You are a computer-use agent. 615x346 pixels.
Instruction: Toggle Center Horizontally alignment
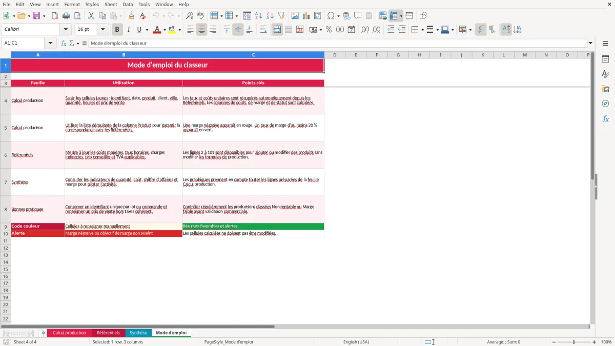click(201, 30)
